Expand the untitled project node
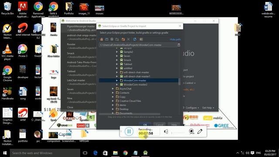The width and height of the screenshot is (279, 157). [x=117, y=68]
